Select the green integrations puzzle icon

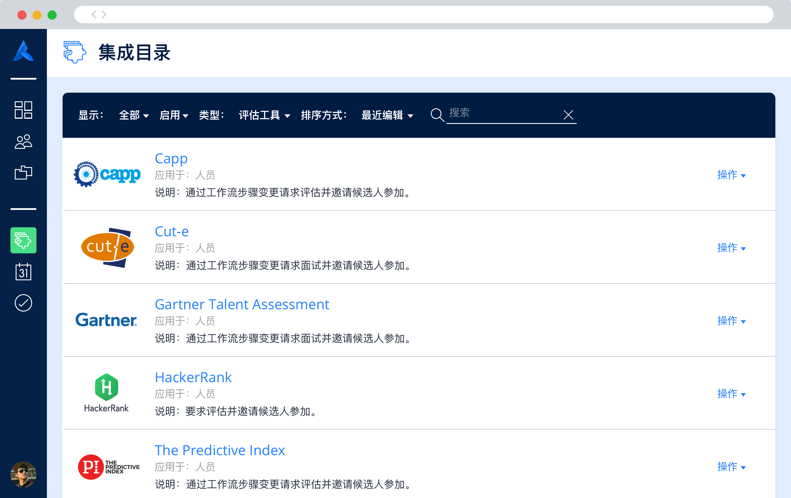point(23,240)
